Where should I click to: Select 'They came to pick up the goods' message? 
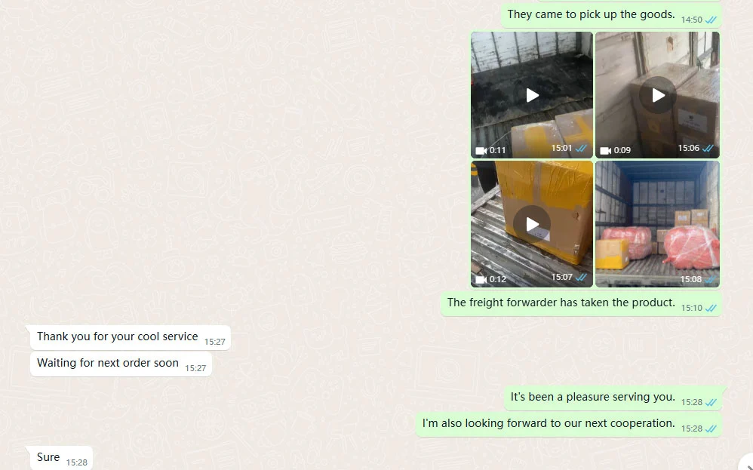point(611,16)
